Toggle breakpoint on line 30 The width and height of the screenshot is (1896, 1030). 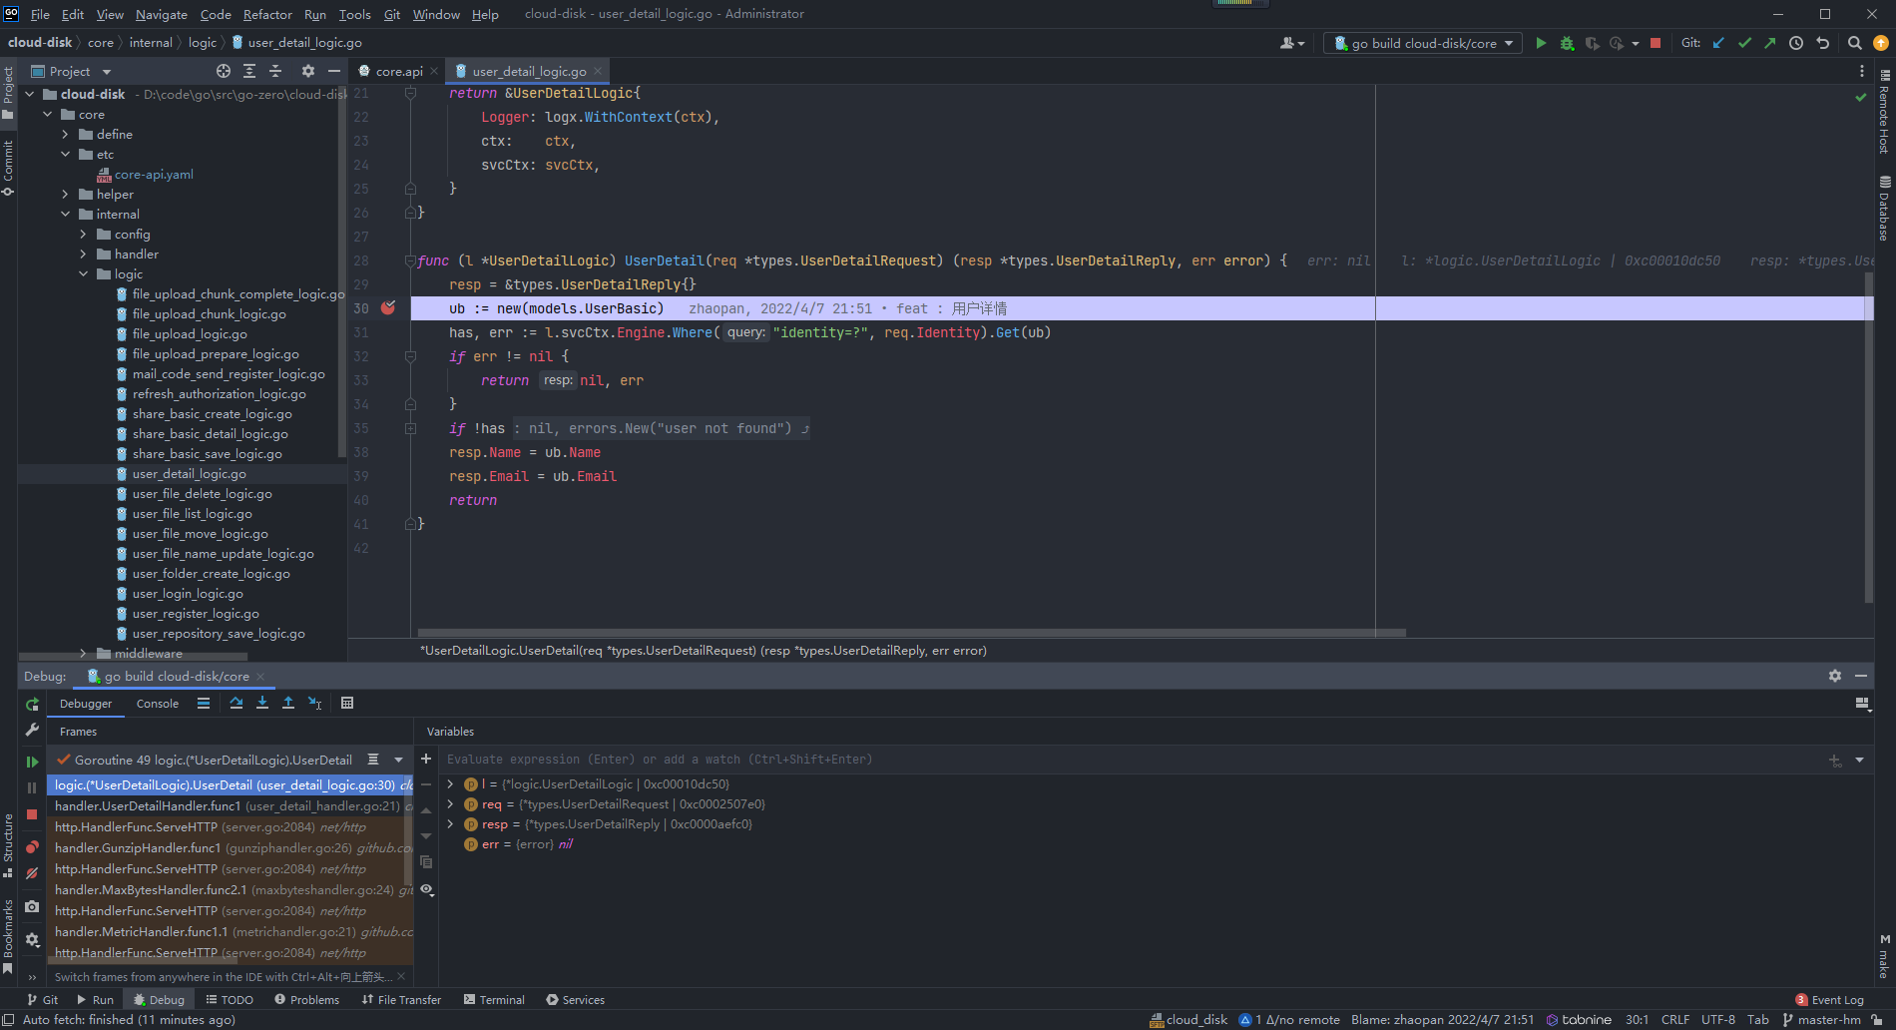coord(388,308)
